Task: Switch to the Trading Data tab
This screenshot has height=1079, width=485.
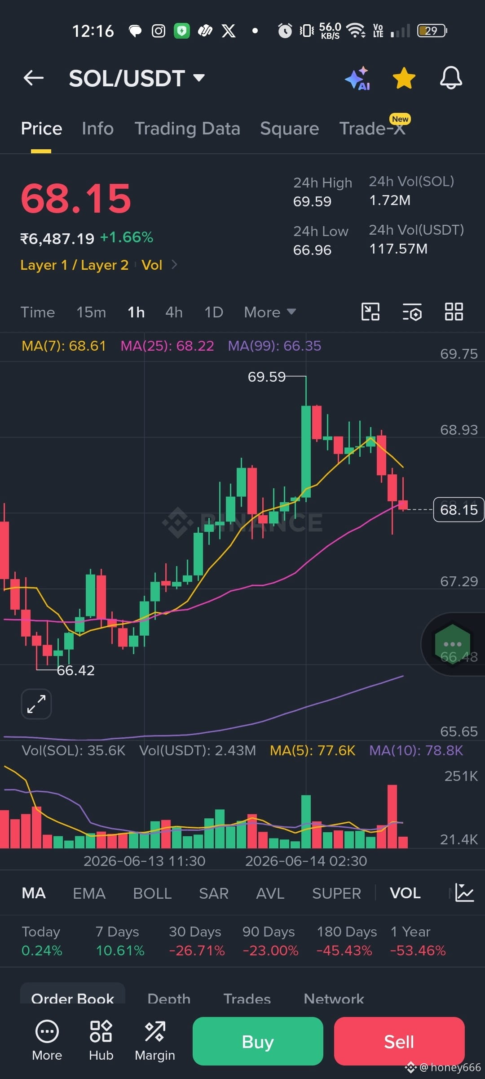Action: coord(187,129)
